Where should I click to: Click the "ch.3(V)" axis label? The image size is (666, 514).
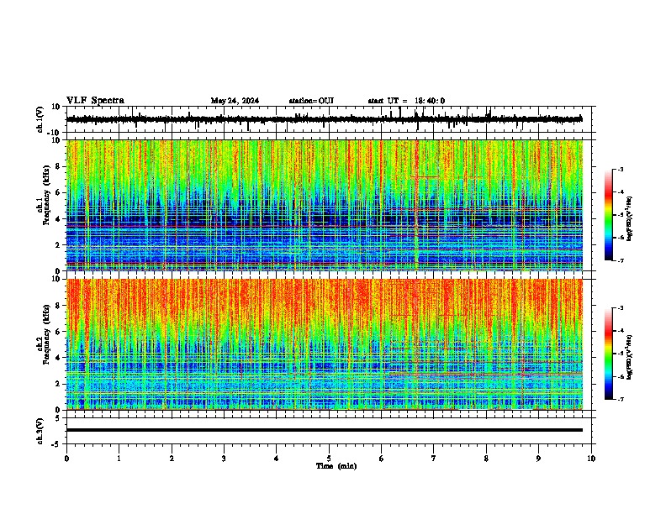(x=40, y=432)
